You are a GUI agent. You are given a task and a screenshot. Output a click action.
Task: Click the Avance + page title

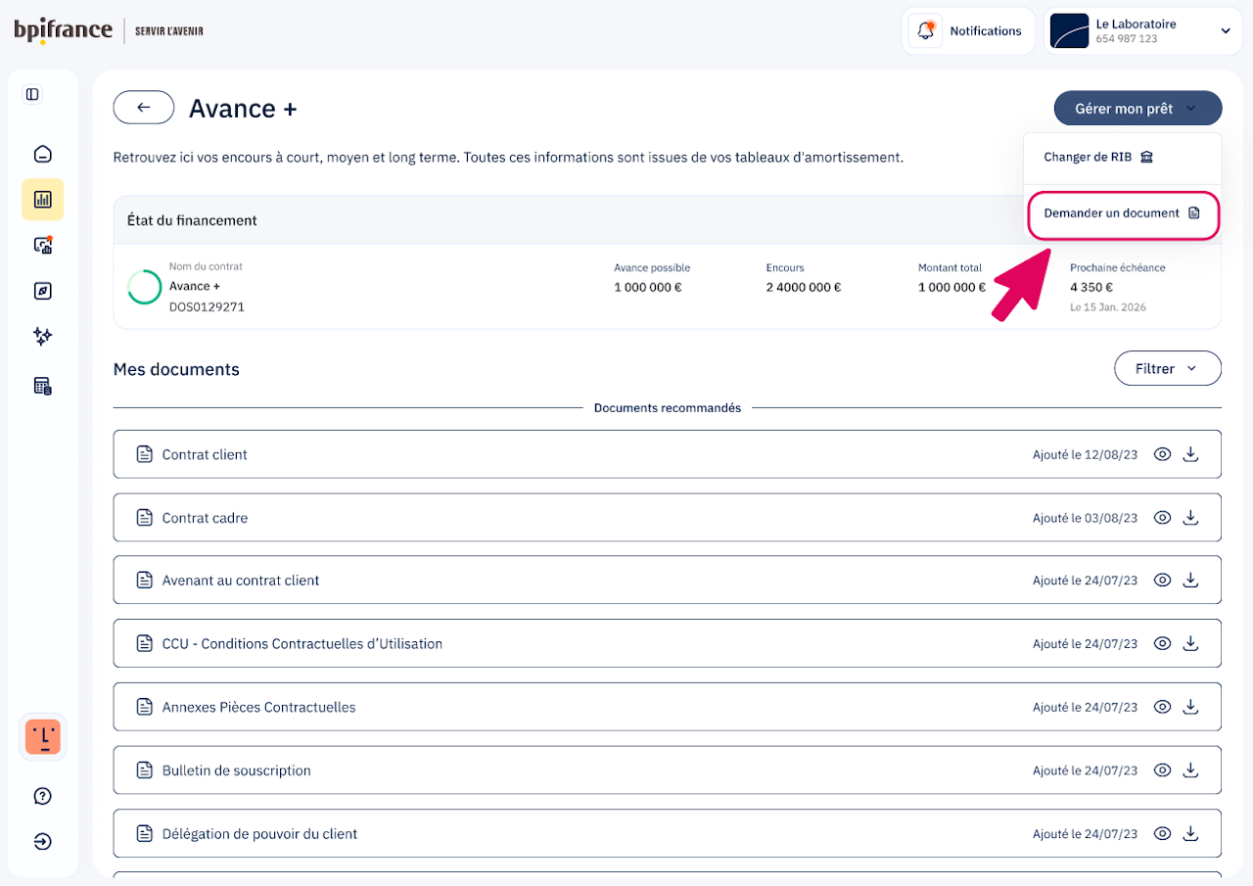(243, 109)
